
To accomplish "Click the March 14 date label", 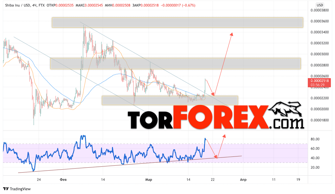I will (x=188, y=180).
